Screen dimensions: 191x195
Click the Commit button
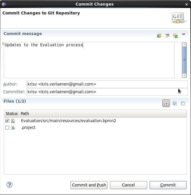point(168,185)
